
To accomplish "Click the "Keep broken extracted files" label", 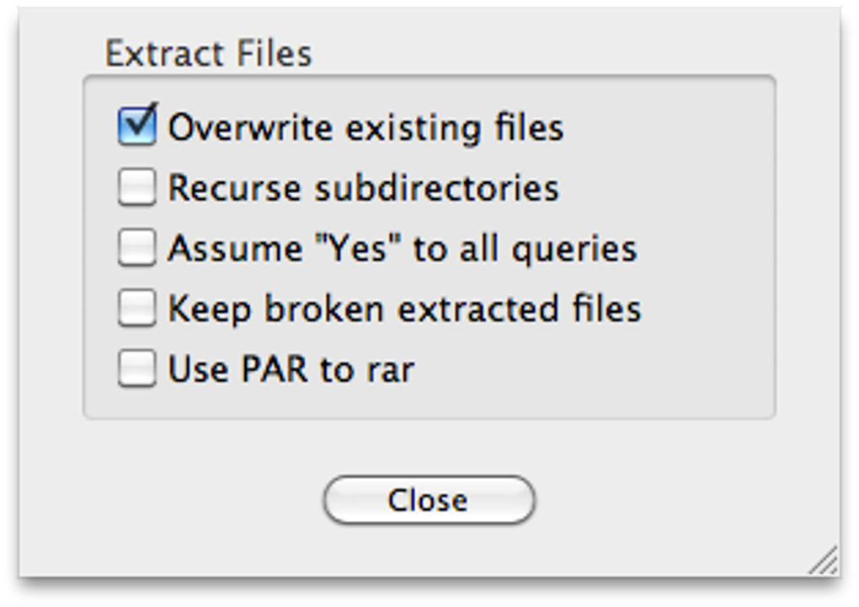I will pos(404,309).
